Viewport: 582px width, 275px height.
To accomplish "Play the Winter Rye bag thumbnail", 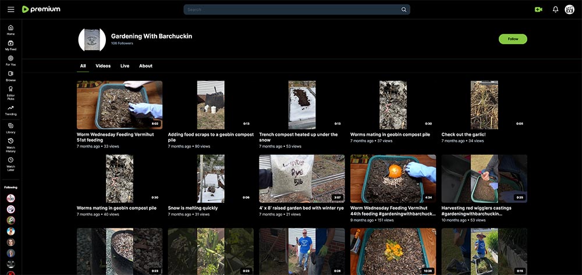I will point(301,178).
